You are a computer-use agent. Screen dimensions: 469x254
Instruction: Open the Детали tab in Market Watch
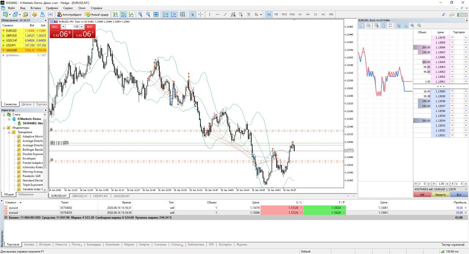tap(26, 104)
